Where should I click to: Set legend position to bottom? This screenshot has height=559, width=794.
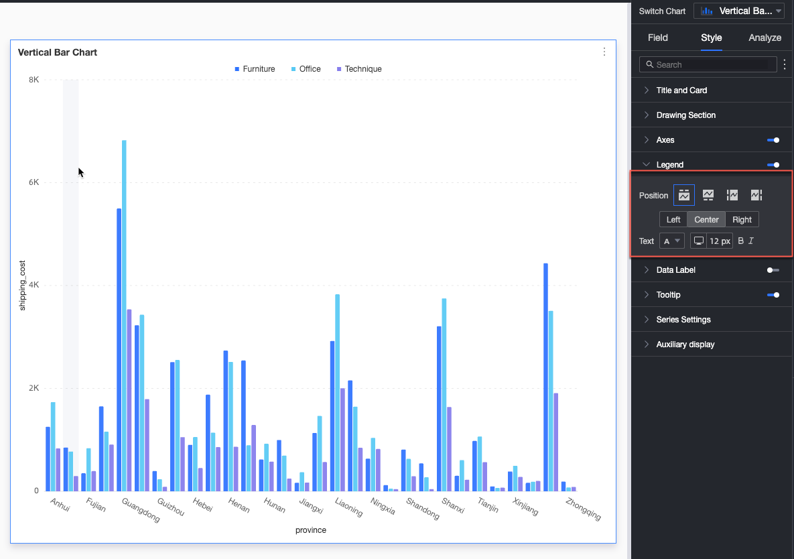[708, 195]
